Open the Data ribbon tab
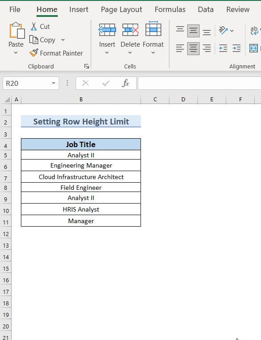Viewport: 261px width, 340px height. point(206,9)
